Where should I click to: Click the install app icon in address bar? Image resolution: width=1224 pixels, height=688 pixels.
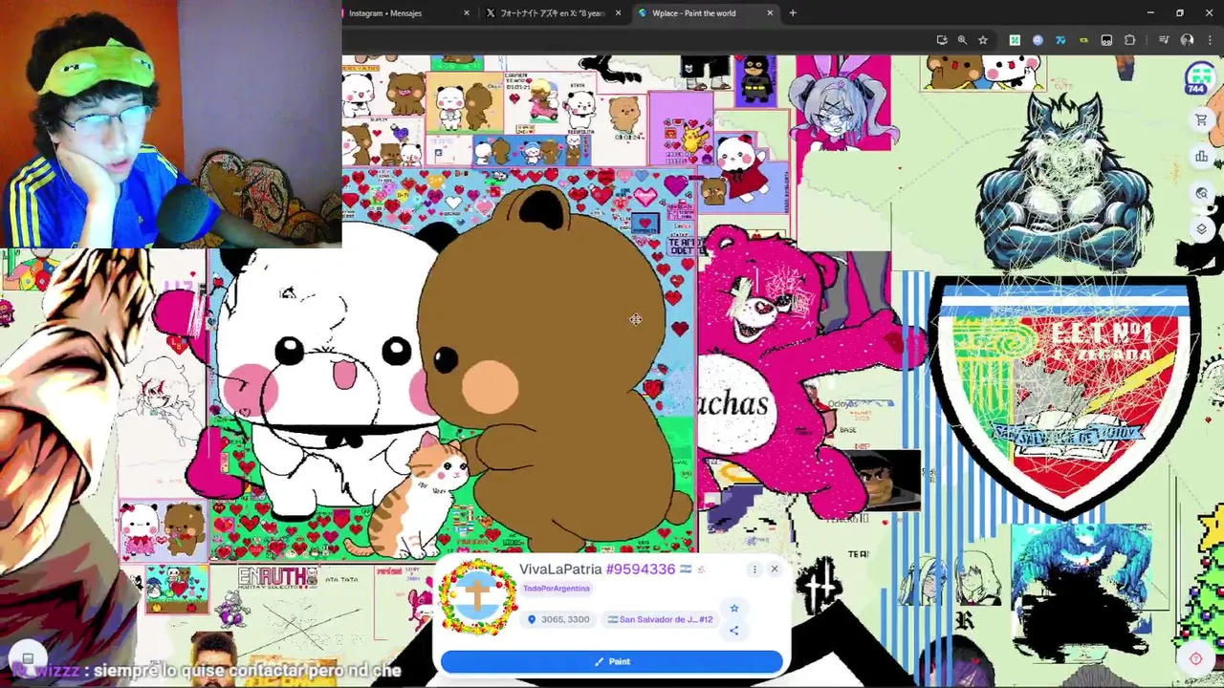942,40
